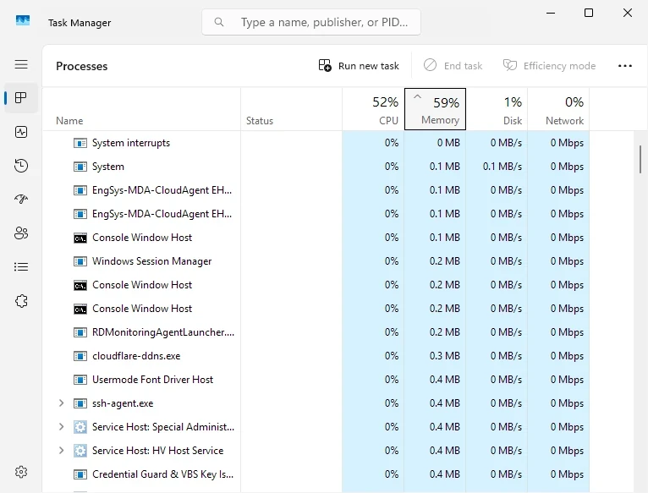The image size is (648, 493).
Task: Select the System interrupts row name
Action: point(131,143)
